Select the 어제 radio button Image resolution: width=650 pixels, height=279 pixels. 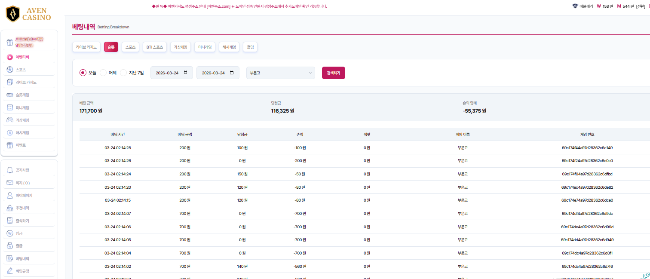click(103, 73)
